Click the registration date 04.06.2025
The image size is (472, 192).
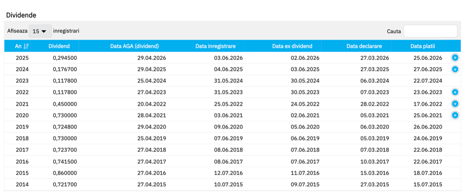tap(228, 69)
